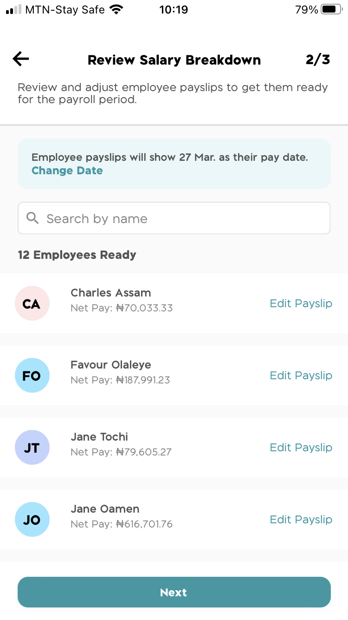The image size is (348, 620).
Task: Open Change Date option
Action: click(x=67, y=171)
